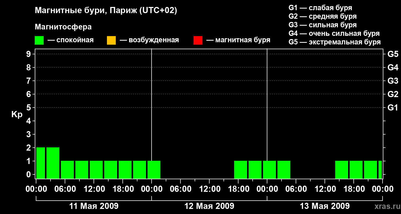Click the 'xras.ru' watermark link
Image resolution: width=401 pixels, height=214 pixels.
(x=386, y=206)
